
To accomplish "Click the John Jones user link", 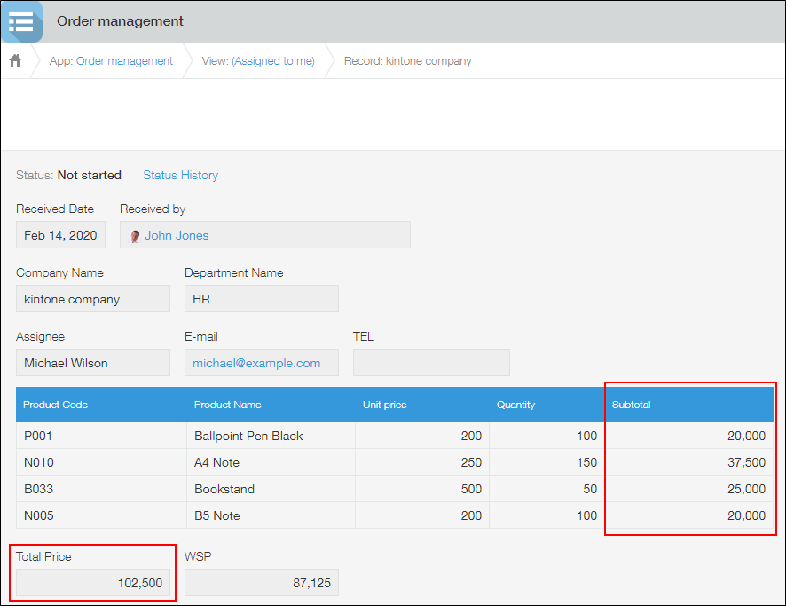I will [x=177, y=234].
